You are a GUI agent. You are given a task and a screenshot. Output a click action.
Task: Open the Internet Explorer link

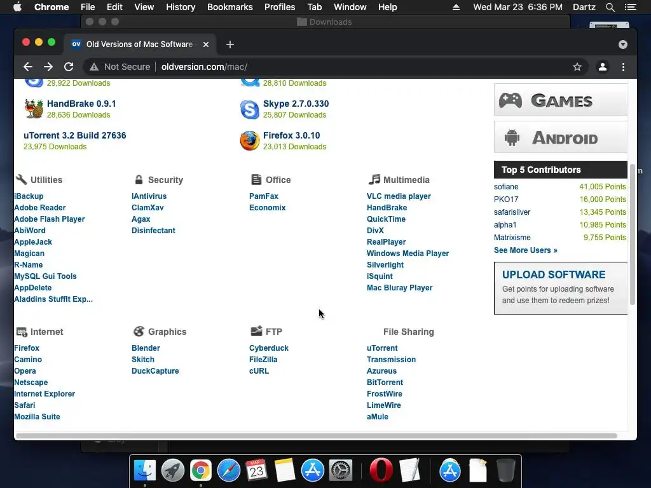click(x=45, y=394)
